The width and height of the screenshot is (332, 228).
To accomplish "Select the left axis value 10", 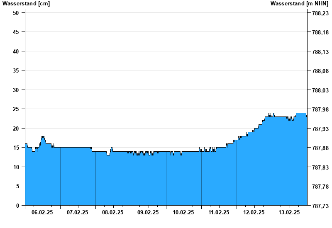I will tap(16, 167).
